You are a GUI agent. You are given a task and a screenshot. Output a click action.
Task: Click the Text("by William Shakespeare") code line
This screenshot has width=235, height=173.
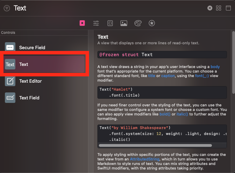click(135, 128)
